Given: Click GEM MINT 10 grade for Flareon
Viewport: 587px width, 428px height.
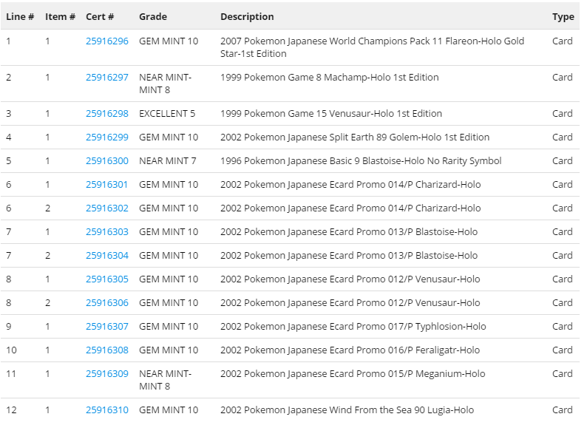Looking at the screenshot, I should (169, 41).
